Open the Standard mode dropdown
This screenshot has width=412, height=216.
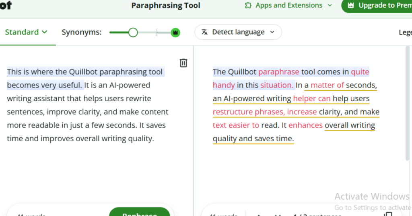pyautogui.click(x=26, y=32)
